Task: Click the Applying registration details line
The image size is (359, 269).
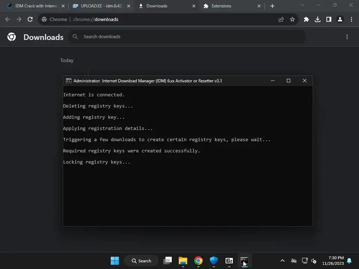Action: (x=108, y=128)
